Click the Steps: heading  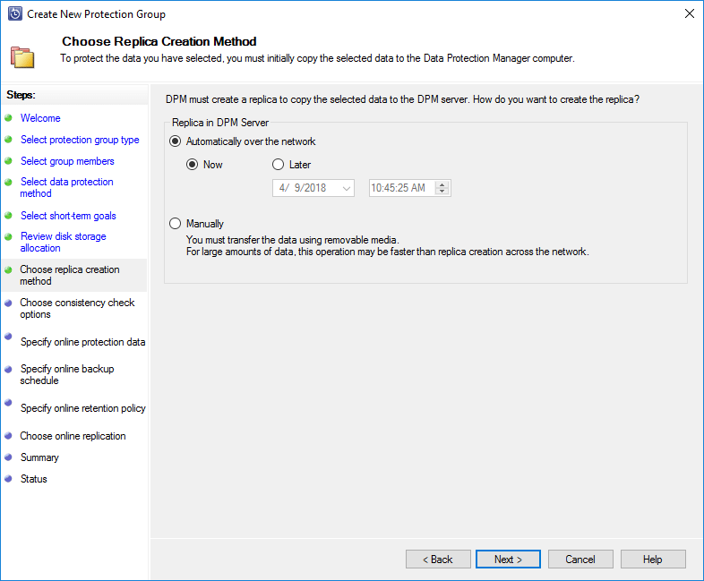[x=21, y=95]
